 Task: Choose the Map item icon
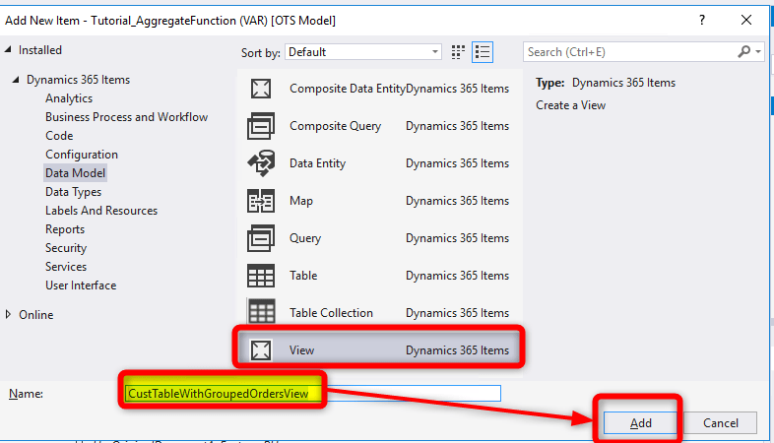(x=261, y=201)
